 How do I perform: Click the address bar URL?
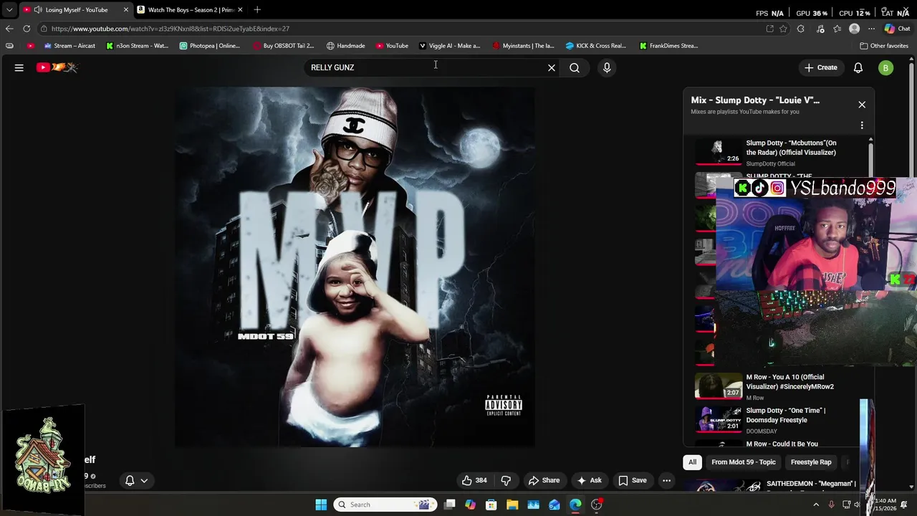point(171,29)
